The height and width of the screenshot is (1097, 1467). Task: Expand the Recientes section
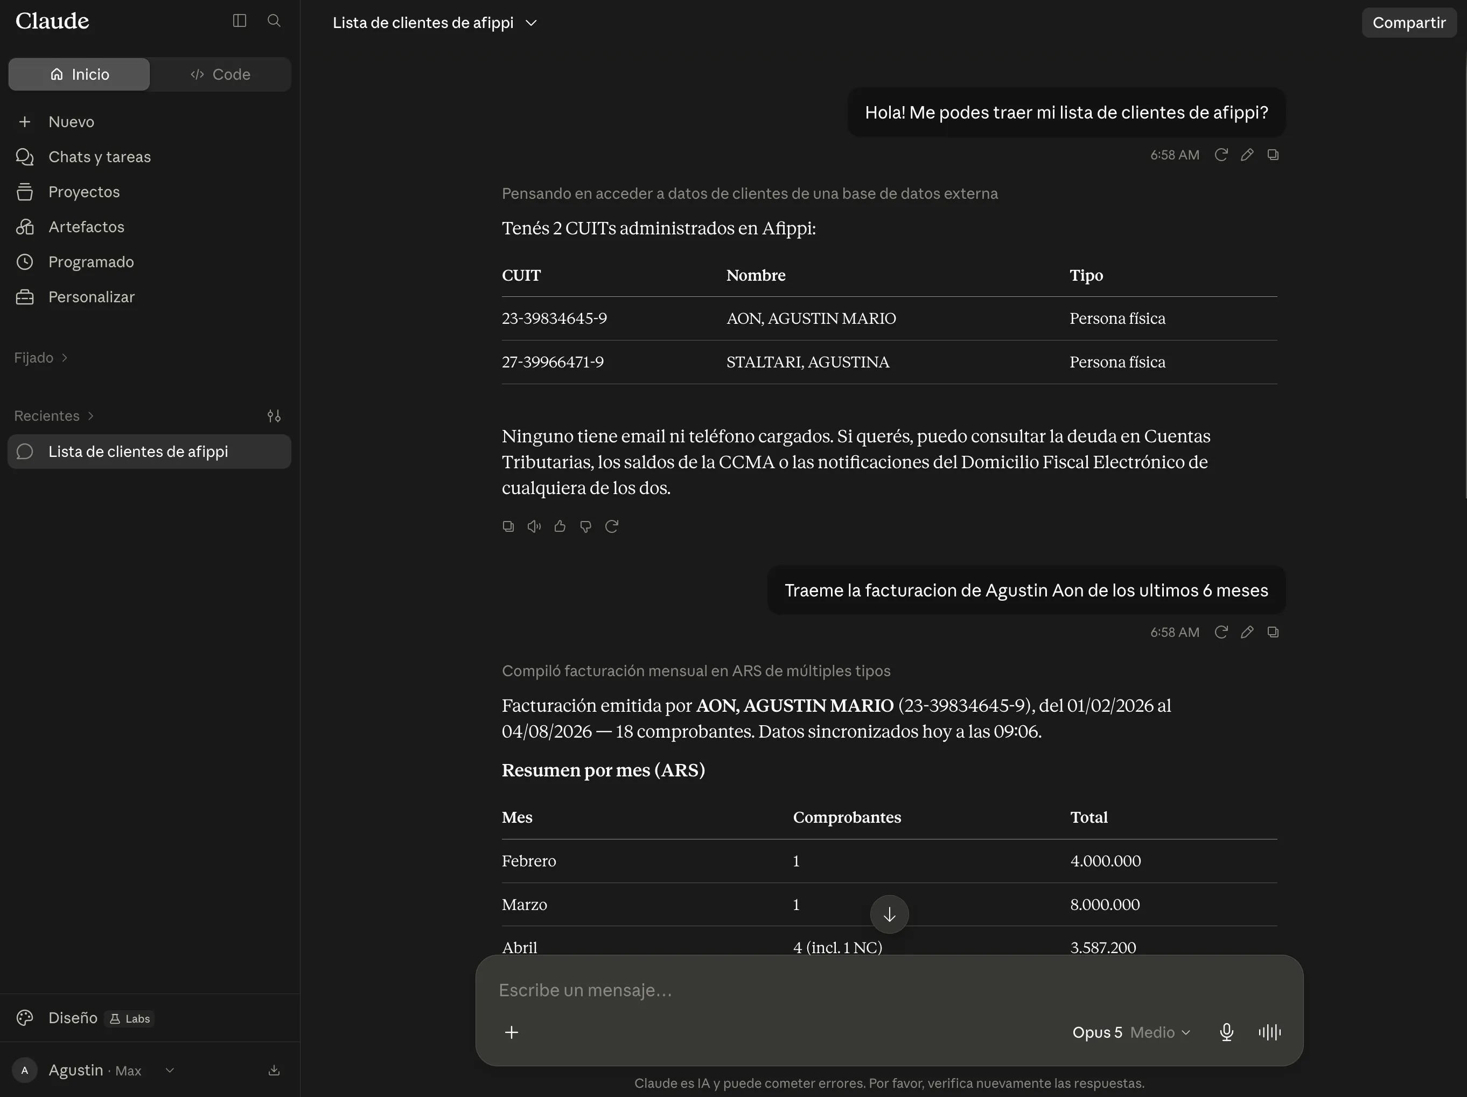point(54,416)
